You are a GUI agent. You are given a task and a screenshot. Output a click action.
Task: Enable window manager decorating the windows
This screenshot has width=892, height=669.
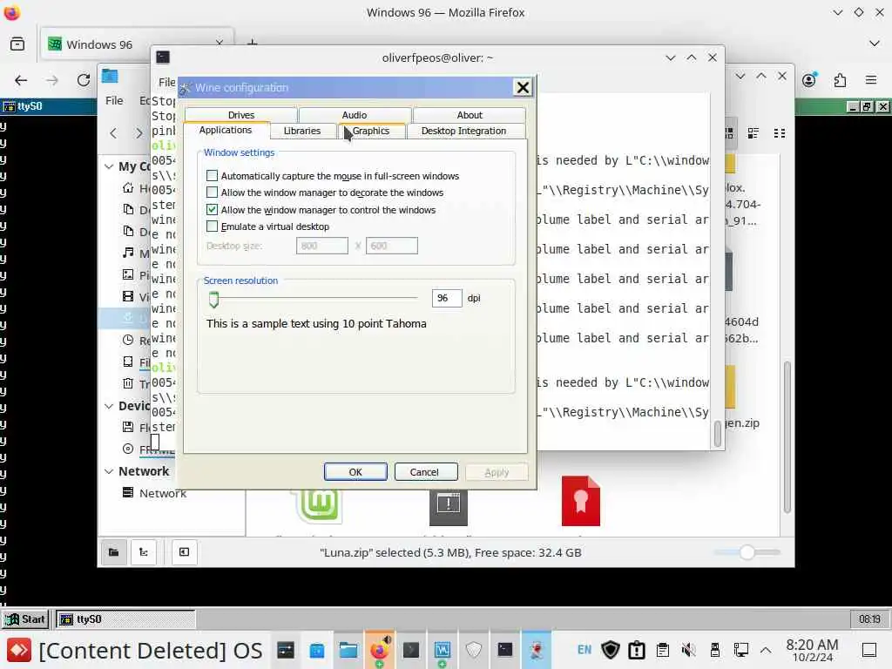(213, 193)
